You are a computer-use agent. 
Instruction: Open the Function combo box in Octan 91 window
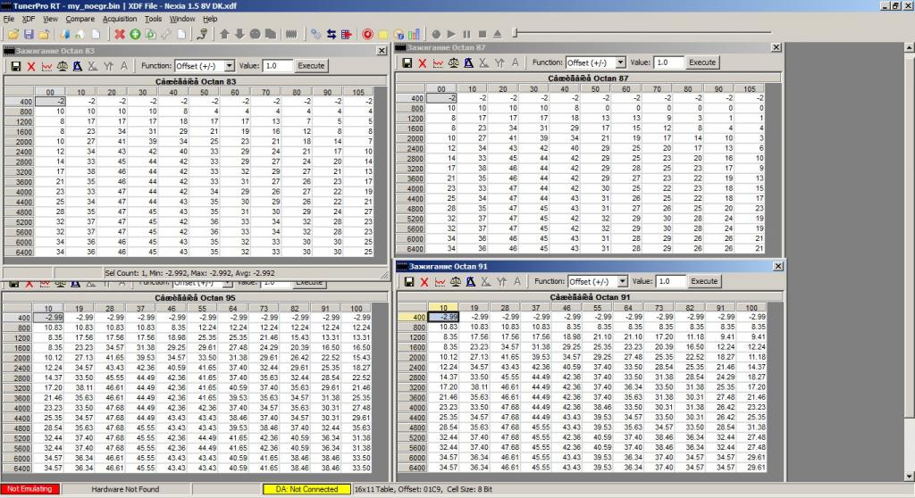click(623, 281)
